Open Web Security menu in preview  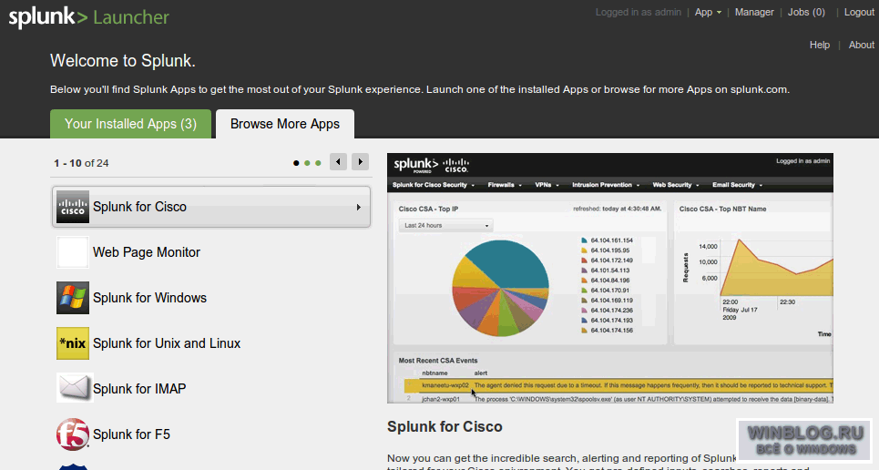[x=676, y=185]
